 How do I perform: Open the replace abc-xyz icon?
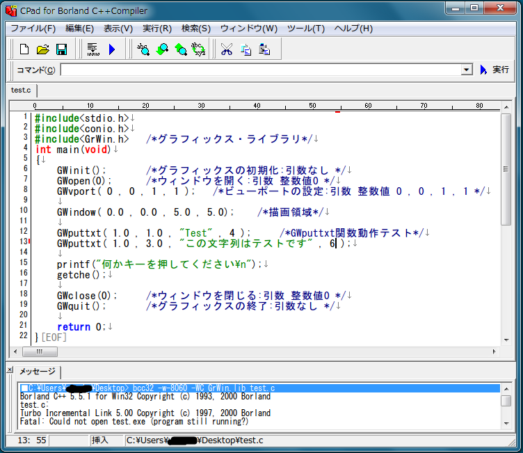198,49
